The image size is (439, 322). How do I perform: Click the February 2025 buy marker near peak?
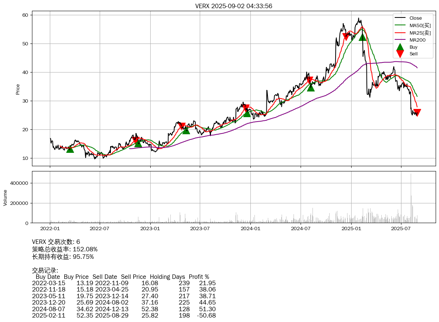click(x=362, y=37)
